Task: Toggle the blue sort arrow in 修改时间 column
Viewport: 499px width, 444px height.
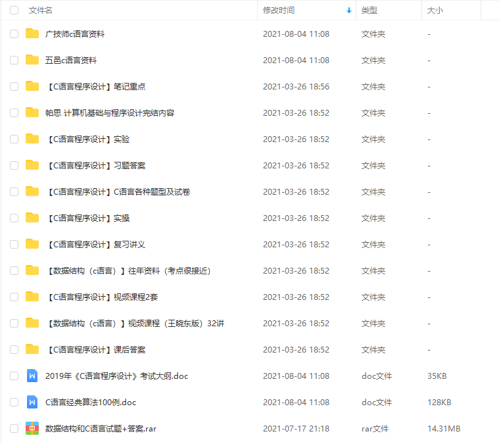Action: (349, 11)
